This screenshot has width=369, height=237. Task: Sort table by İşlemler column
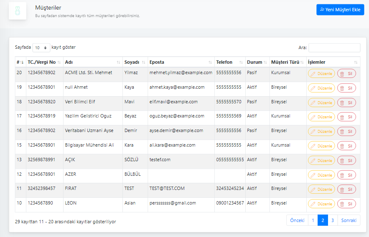point(333,62)
